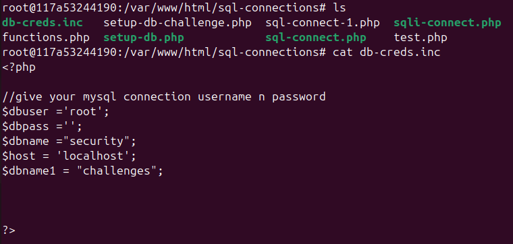Click the opening <?php tag line
Screen dimensions: 513x244
(x=19, y=67)
